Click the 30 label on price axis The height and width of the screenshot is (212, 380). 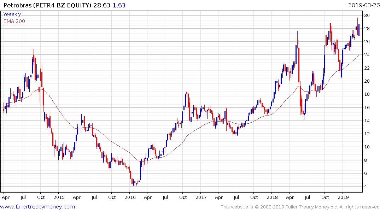pos(367,16)
